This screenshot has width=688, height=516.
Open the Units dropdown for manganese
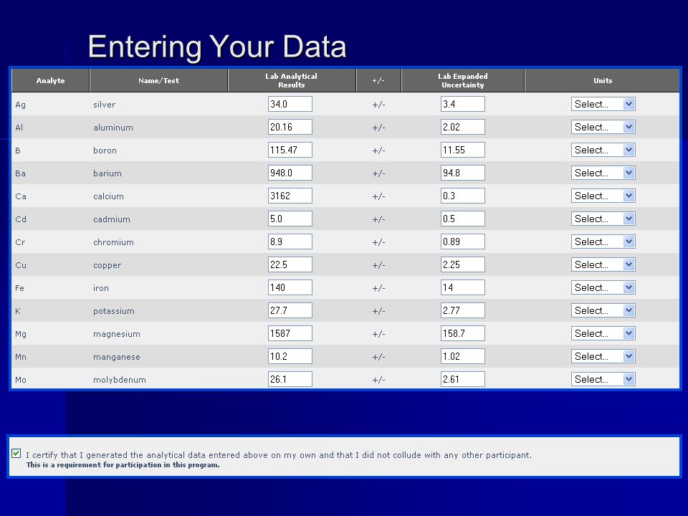pos(603,356)
